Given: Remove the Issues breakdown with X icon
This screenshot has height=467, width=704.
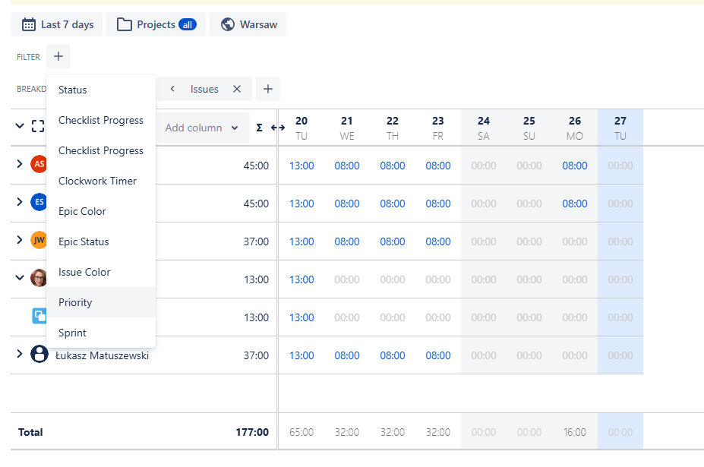Looking at the screenshot, I should point(237,89).
